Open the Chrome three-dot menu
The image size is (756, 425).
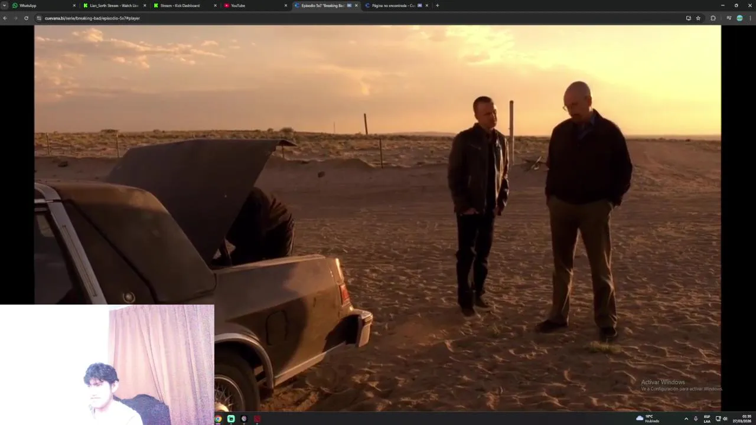click(750, 18)
